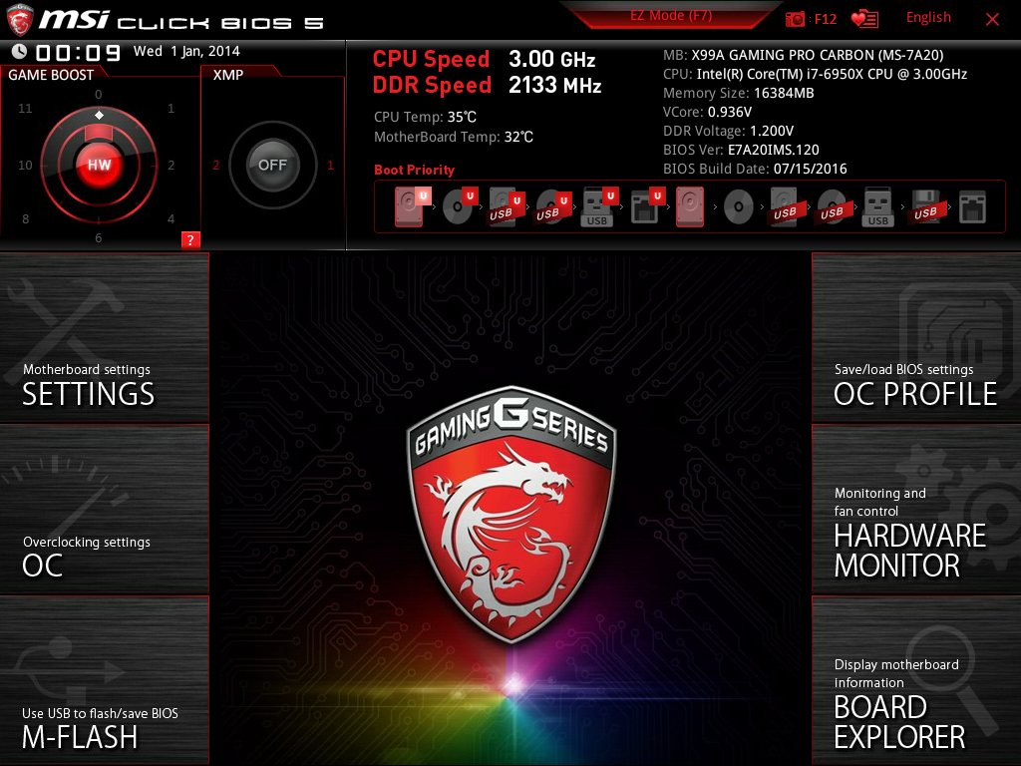The width and height of the screenshot is (1021, 766).
Task: Click the DDR Voltage 1.200V line
Action: click(x=728, y=131)
